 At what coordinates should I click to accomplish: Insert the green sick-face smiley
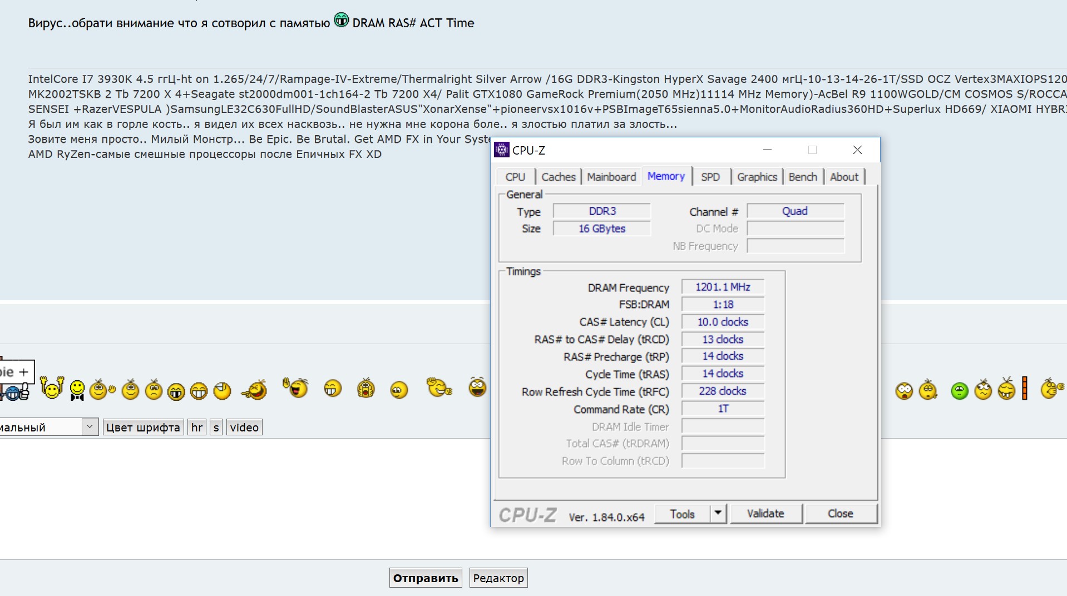point(959,391)
